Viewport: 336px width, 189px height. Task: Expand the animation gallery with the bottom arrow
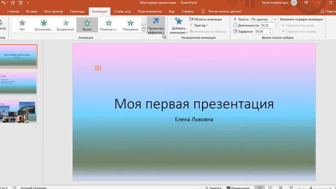[x=144, y=30]
